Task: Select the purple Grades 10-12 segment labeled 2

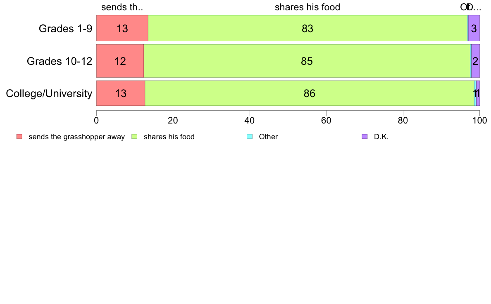Action: point(475,61)
